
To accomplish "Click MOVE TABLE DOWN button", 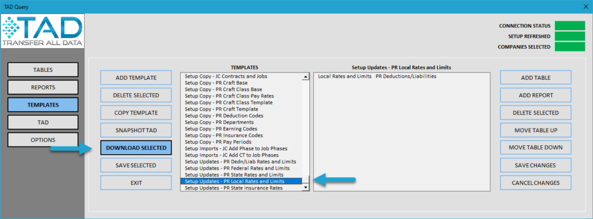I will coord(536,148).
